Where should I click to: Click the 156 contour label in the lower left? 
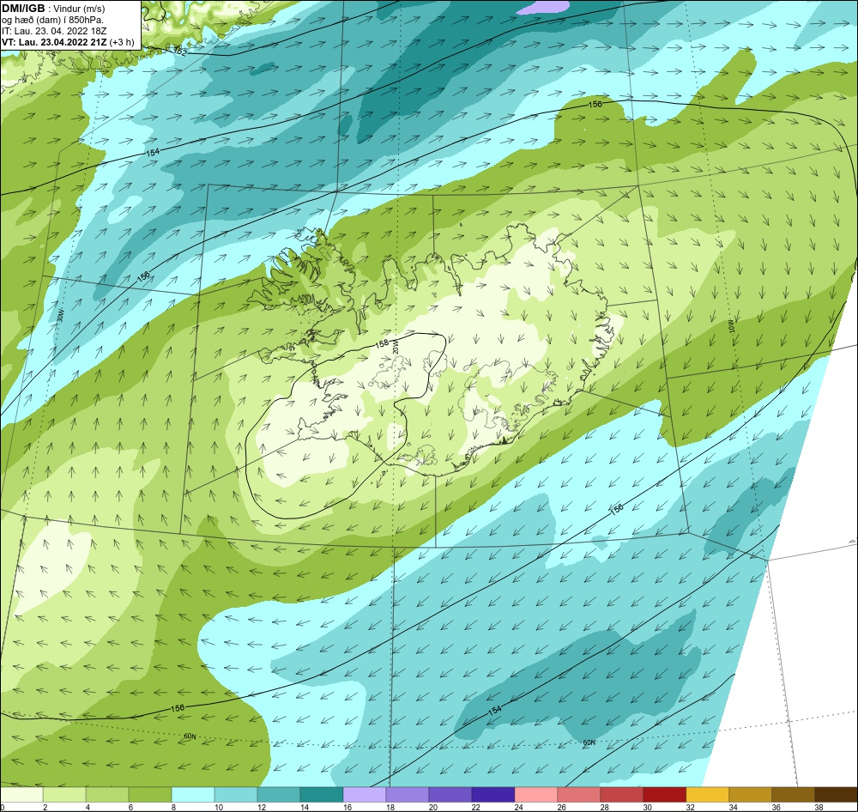pyautogui.click(x=178, y=708)
